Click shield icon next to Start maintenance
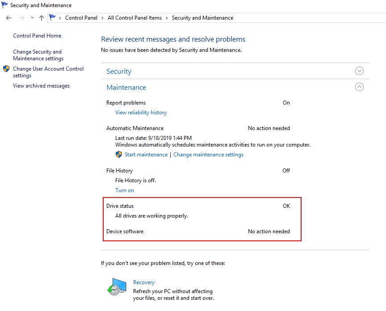The image size is (386, 311). pyautogui.click(x=119, y=155)
